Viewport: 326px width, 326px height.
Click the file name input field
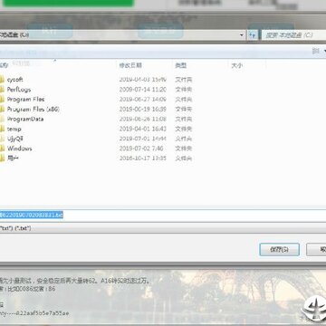pos(163,215)
